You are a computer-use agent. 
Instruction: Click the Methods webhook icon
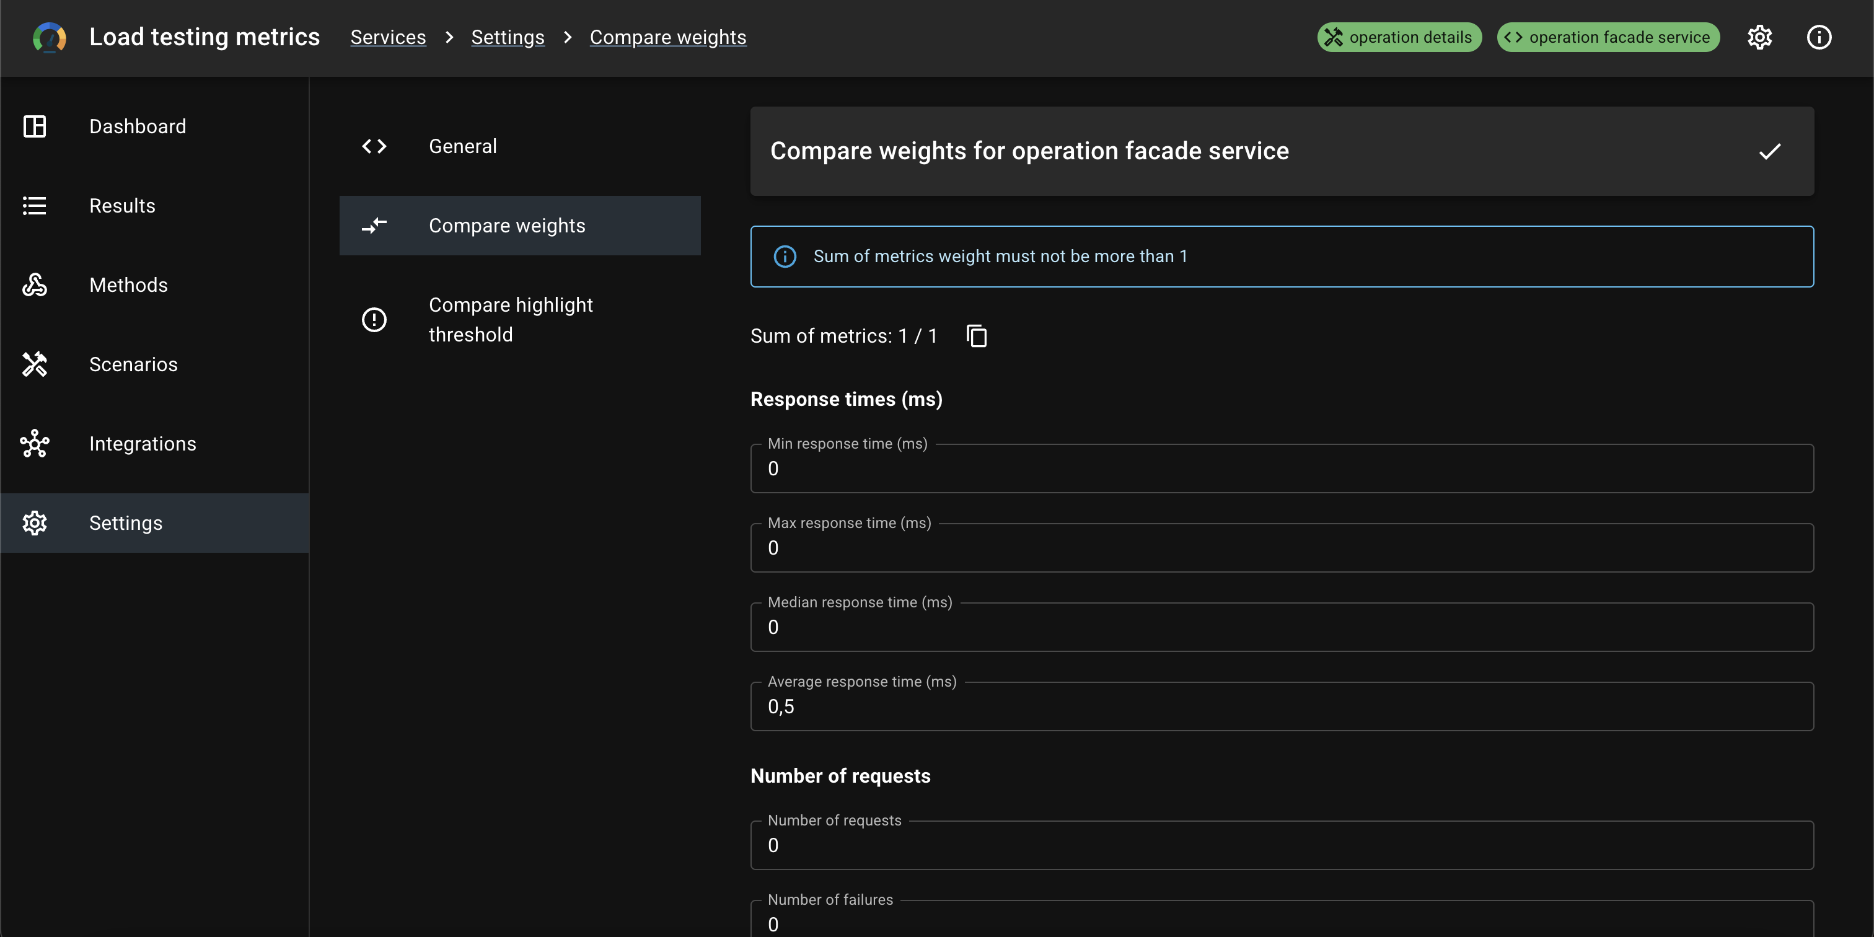34,284
